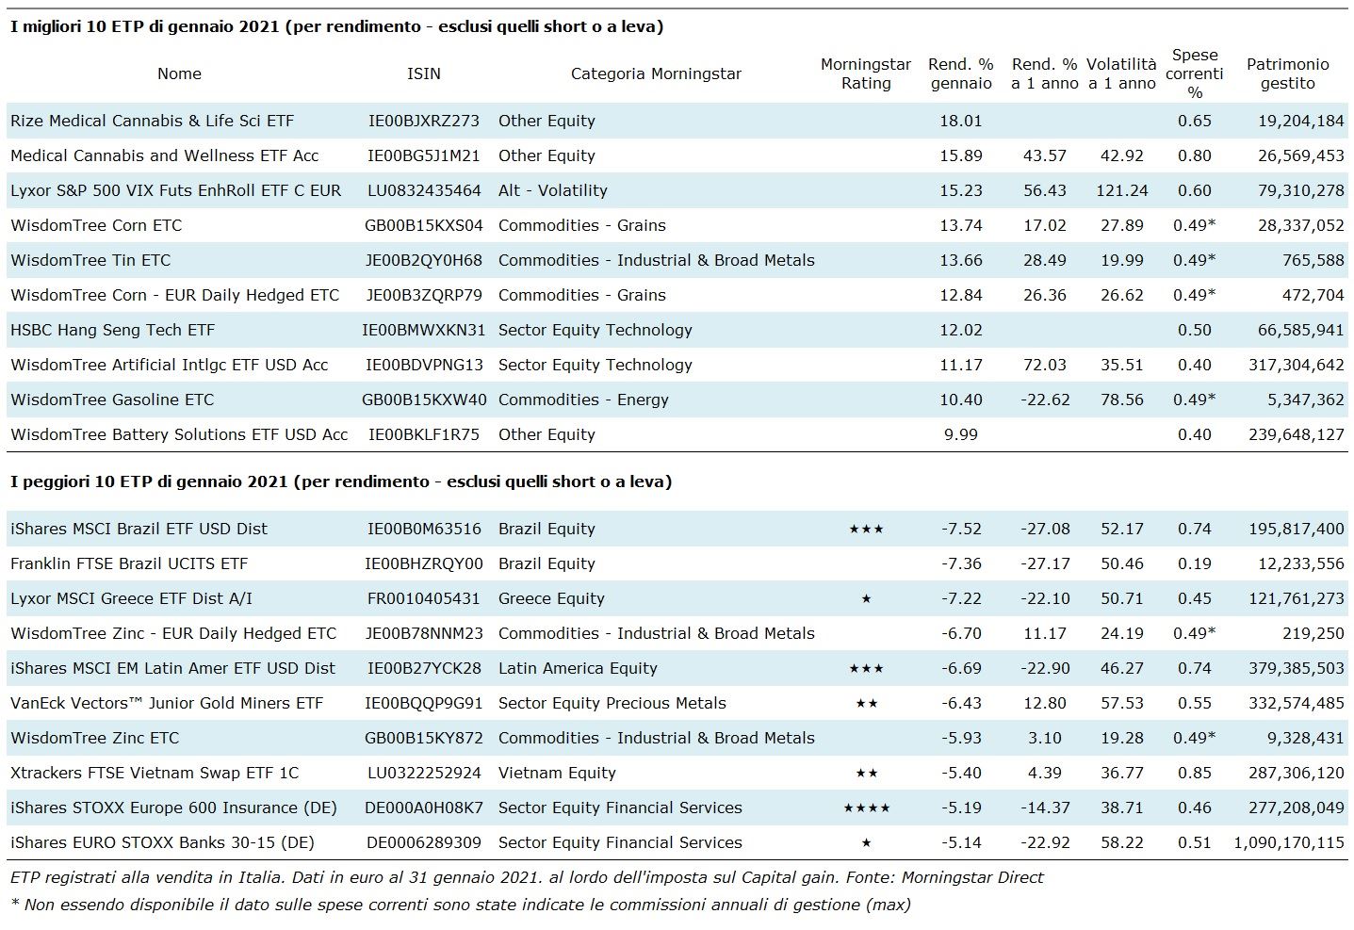
Task: Select the HSBC Hang Seng Tech ETF name
Action: 112,330
